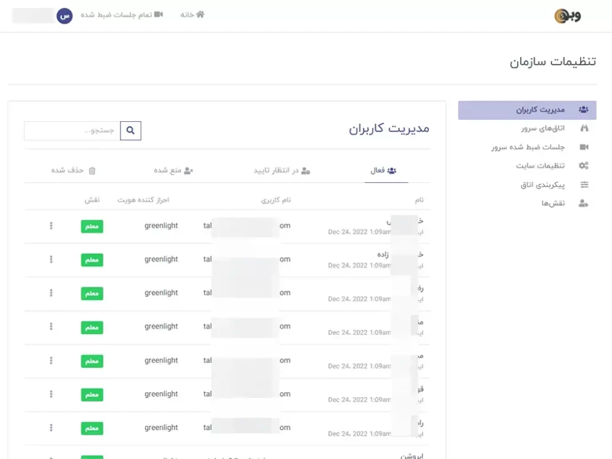The image size is (612, 459).
Task: Switch to منع شده banned tab
Action: tap(174, 170)
